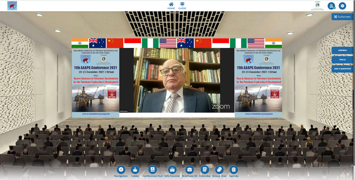Open the settings gear icon
Viewport: 355px width, 180px height.
click(342, 6)
